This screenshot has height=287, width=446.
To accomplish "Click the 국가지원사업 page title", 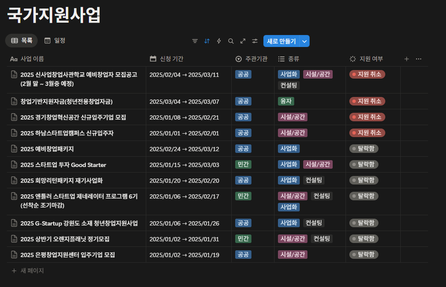I will pyautogui.click(x=54, y=15).
